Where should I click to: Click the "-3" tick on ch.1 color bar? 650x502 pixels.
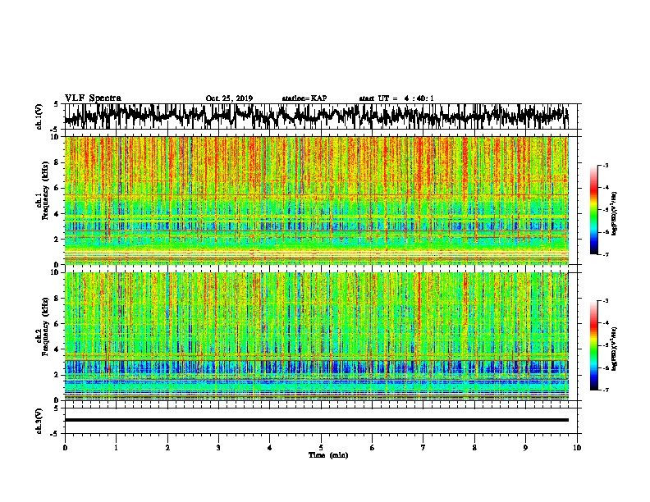point(606,166)
